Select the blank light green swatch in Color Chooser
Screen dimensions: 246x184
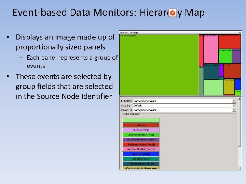coord(141,120)
